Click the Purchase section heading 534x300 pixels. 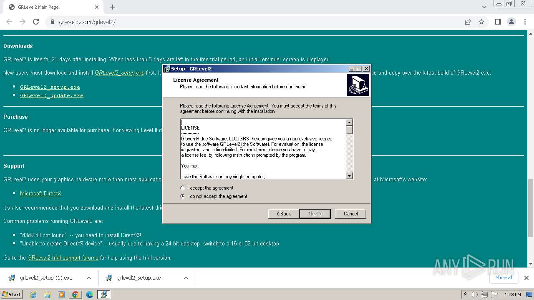15,117
